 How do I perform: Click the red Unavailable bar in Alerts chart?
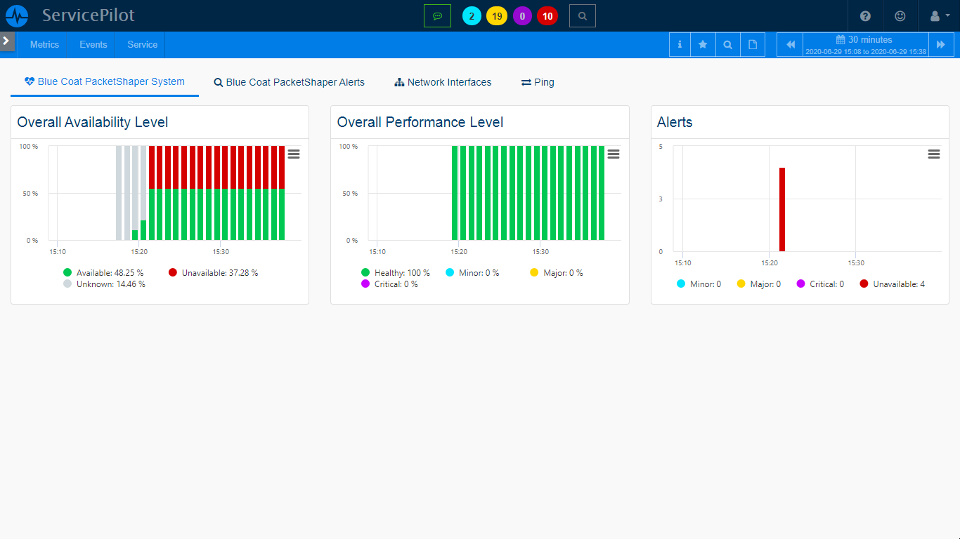coord(781,209)
